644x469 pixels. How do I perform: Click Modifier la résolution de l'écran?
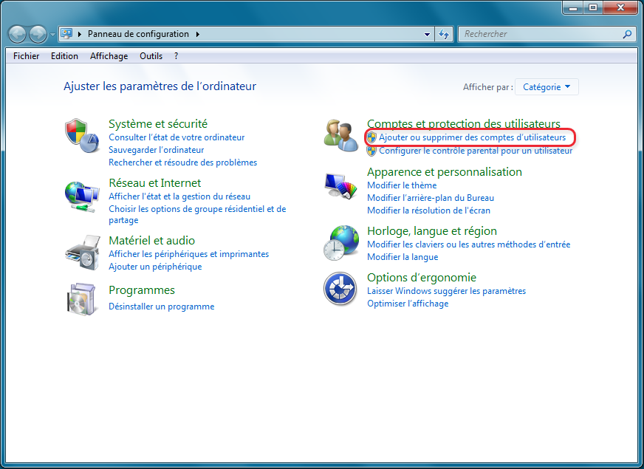(429, 210)
